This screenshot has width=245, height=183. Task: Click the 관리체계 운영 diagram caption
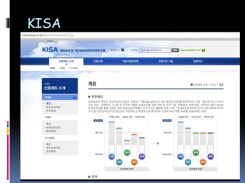(x=195, y=169)
